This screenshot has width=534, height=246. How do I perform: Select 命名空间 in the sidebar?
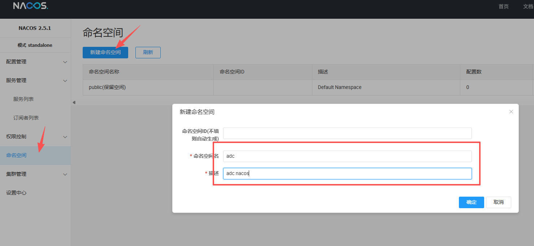16,155
